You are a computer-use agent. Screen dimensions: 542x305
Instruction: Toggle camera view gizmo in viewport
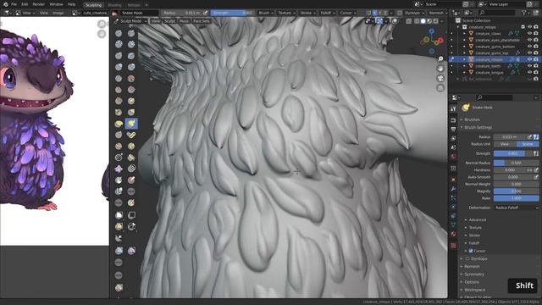pyautogui.click(x=440, y=79)
